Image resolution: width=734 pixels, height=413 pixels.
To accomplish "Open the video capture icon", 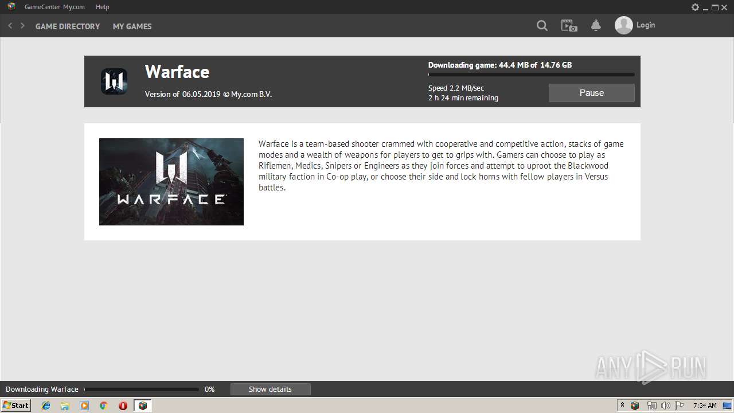I will coord(569,26).
